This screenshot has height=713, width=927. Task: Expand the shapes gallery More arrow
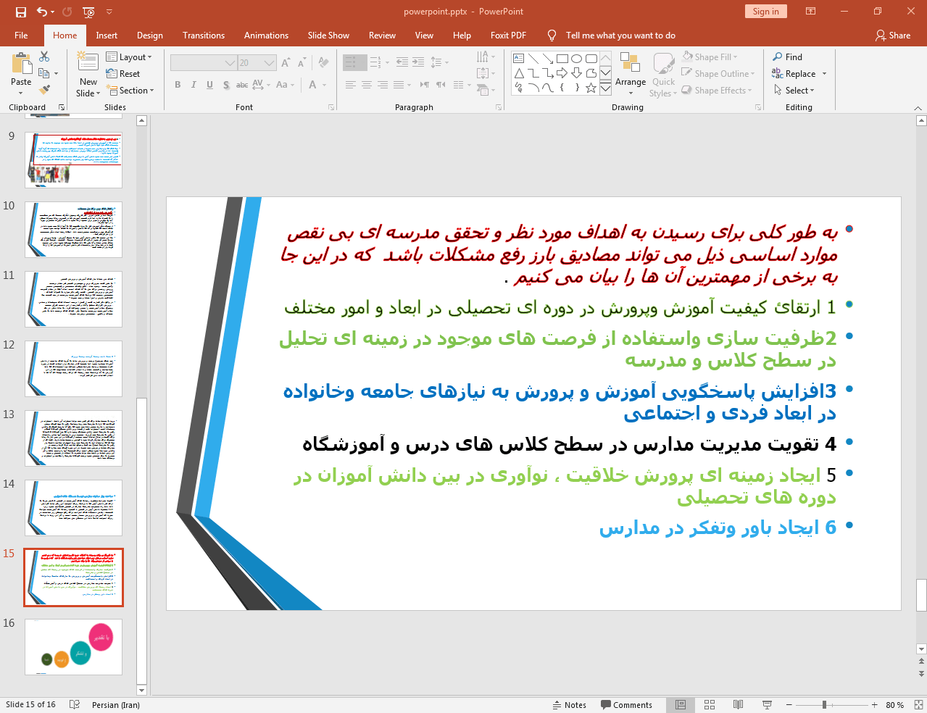605,88
